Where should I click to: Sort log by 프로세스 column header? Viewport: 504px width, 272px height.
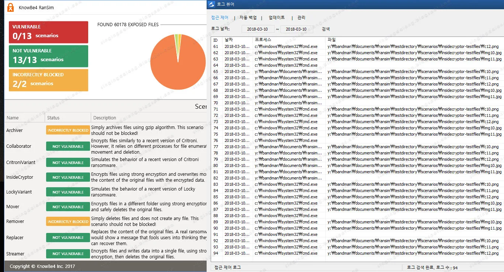(x=289, y=40)
